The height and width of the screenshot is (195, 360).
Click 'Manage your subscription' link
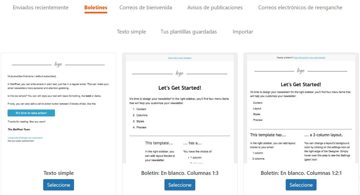coord(31,138)
